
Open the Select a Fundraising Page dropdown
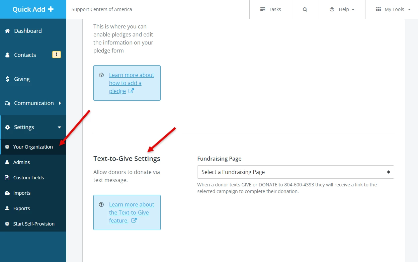pyautogui.click(x=296, y=172)
